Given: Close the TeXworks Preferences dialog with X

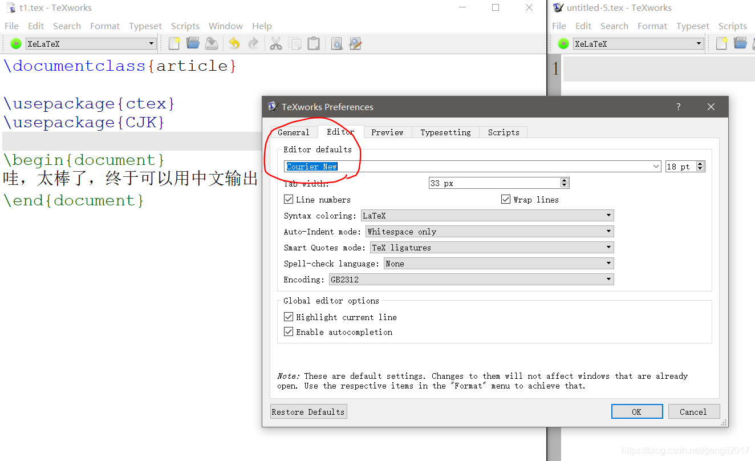Looking at the screenshot, I should [x=711, y=107].
